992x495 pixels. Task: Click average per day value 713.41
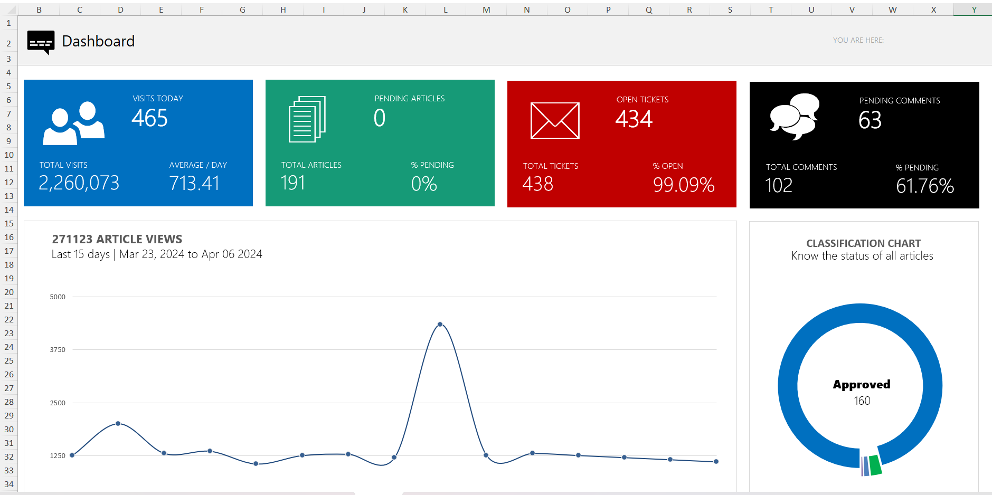pos(194,183)
